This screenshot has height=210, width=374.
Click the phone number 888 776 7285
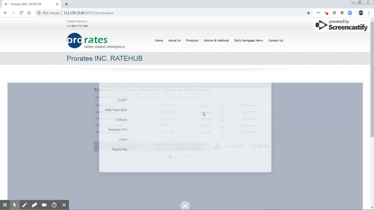coord(80,26)
